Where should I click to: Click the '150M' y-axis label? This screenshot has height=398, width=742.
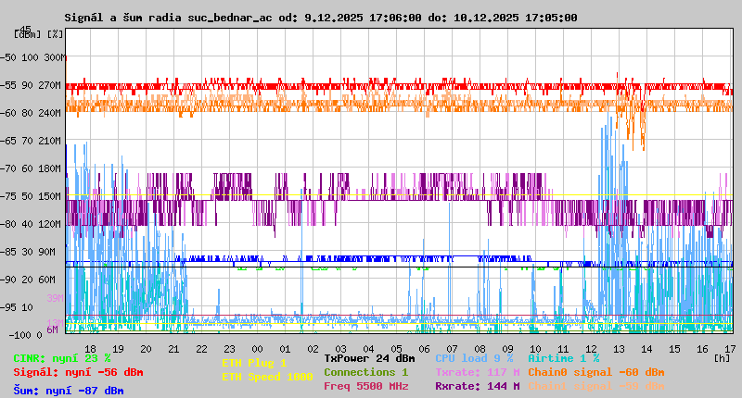click(x=50, y=196)
